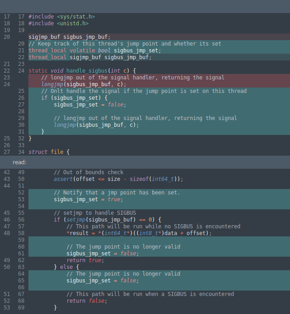Click the added thread_local volatile bool line

94,51
